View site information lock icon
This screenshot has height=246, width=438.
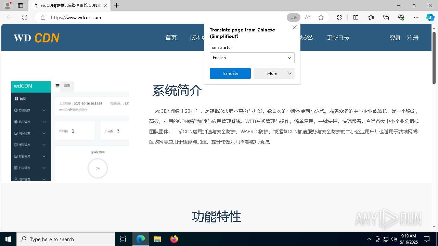pyautogui.click(x=43, y=17)
